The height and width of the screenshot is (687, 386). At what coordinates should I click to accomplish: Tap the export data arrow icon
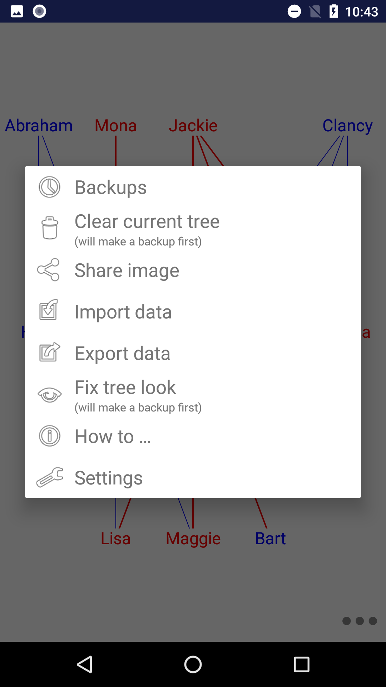(49, 352)
